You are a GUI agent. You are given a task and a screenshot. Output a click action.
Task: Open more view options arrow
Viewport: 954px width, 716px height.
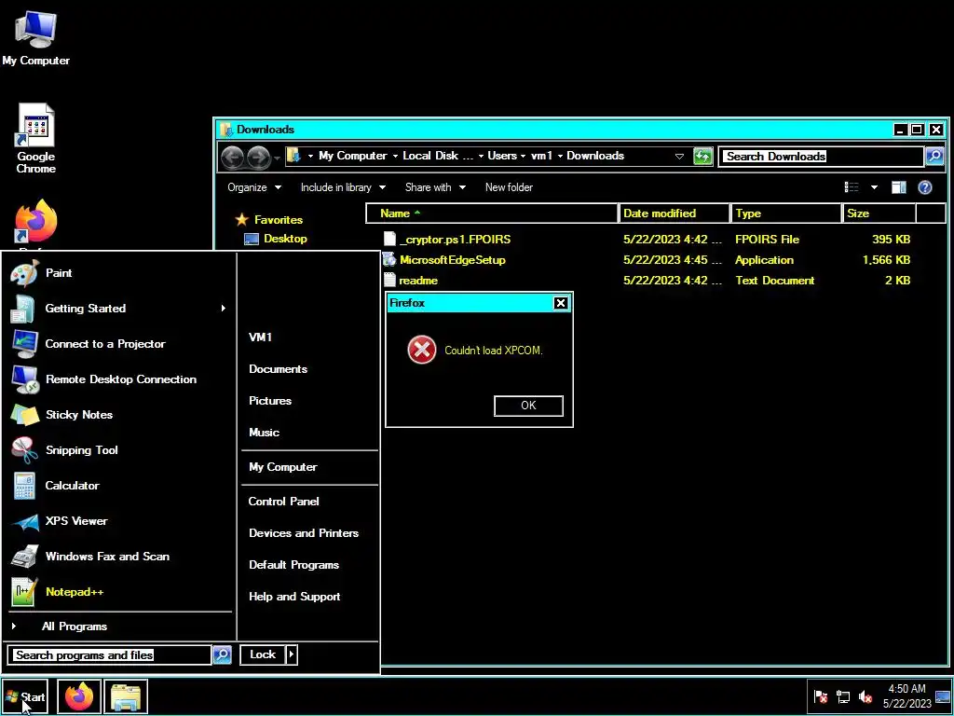coord(874,187)
